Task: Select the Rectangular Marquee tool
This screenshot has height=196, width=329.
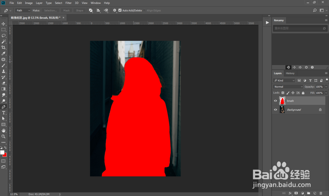Action: pyautogui.click(x=3, y=30)
